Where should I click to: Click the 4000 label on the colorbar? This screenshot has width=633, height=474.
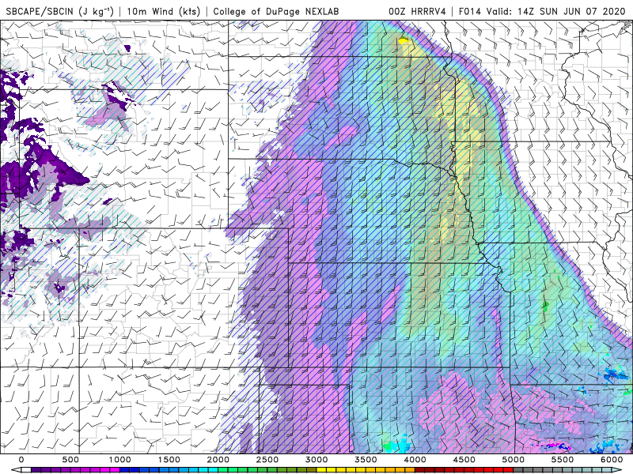(x=415, y=460)
